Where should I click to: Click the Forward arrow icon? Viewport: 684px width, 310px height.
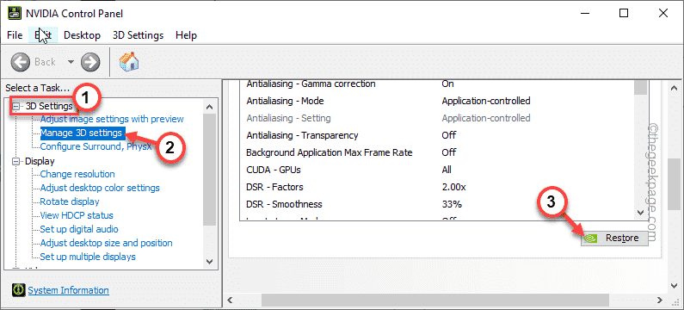(x=90, y=62)
